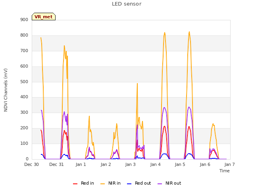This screenshot has width=254, height=191.
Task: Click the 500 y-axis label
Action: pos(24,82)
